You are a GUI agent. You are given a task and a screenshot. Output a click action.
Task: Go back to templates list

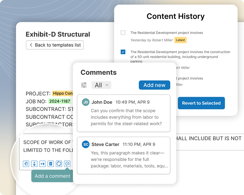[x=55, y=45]
